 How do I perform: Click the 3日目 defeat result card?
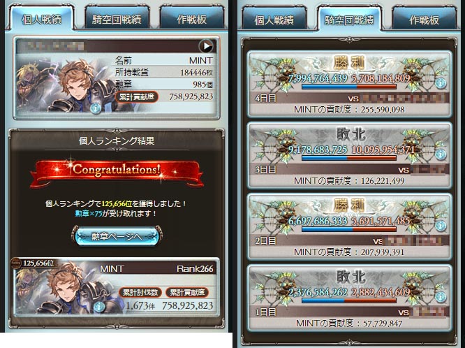(x=349, y=155)
